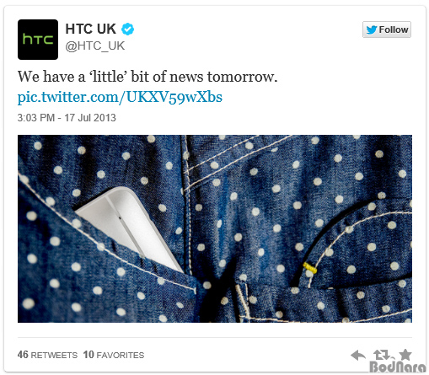Open the 3:03 PM - 17 Jul 2013 timestamp
The image size is (429, 375).
pyautogui.click(x=67, y=118)
